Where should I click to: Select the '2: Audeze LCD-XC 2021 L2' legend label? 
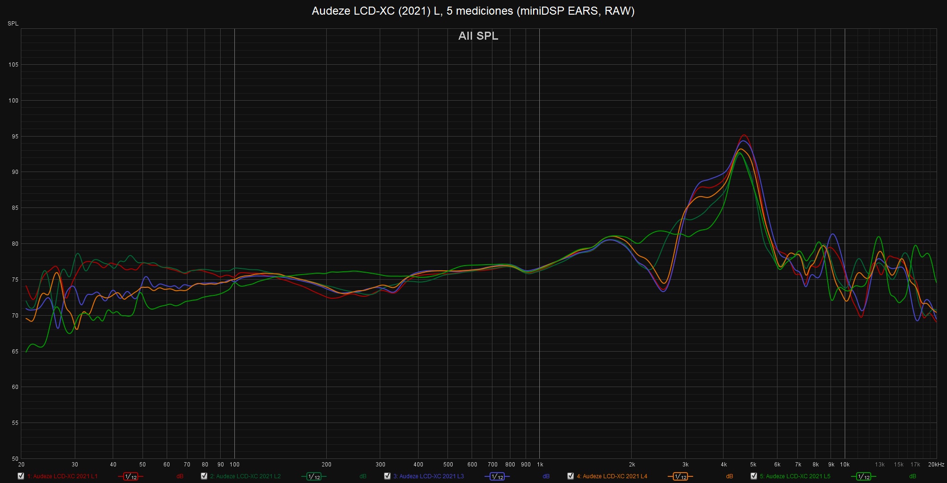(245, 476)
